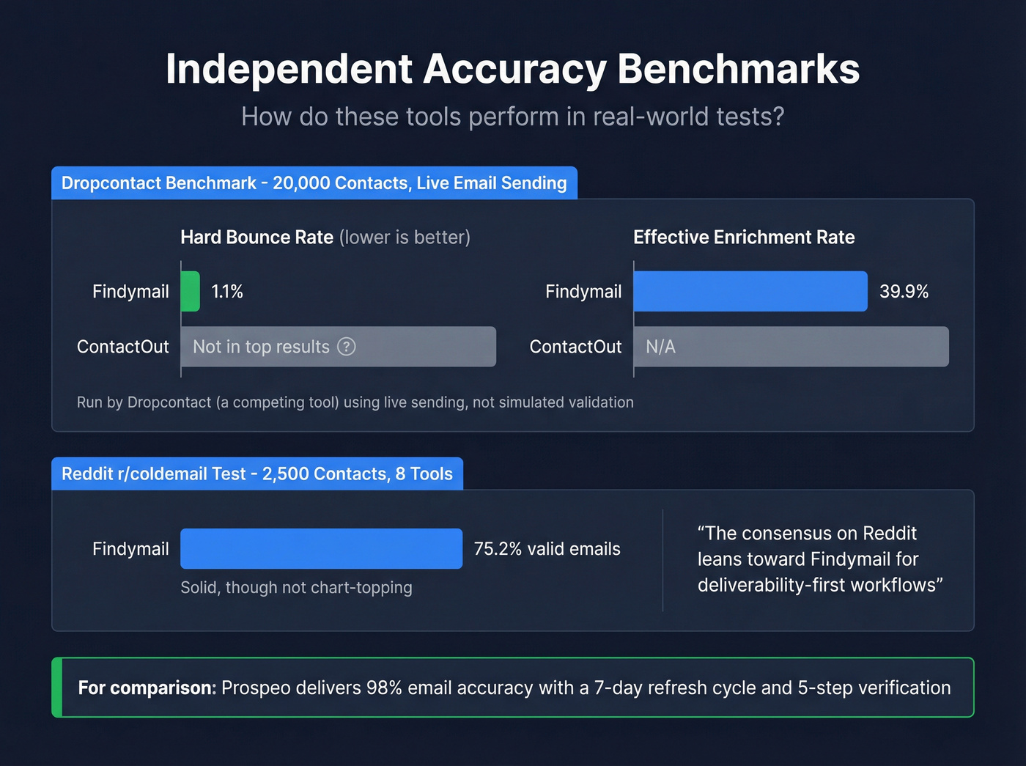1026x766 pixels.
Task: Select the Dropcontact Benchmark tab header
Action: click(x=314, y=183)
